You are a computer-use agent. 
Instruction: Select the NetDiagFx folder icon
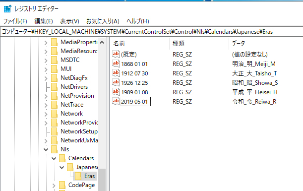click(x=54, y=78)
